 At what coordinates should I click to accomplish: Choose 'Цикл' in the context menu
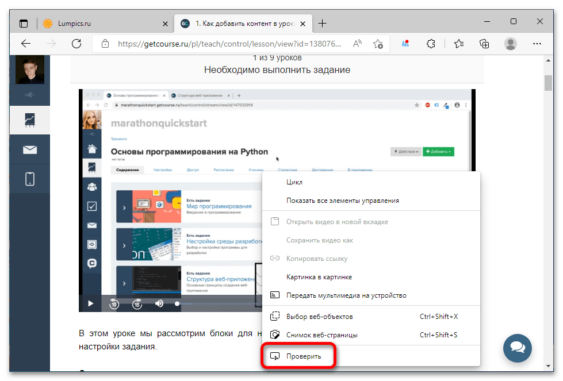coord(371,182)
